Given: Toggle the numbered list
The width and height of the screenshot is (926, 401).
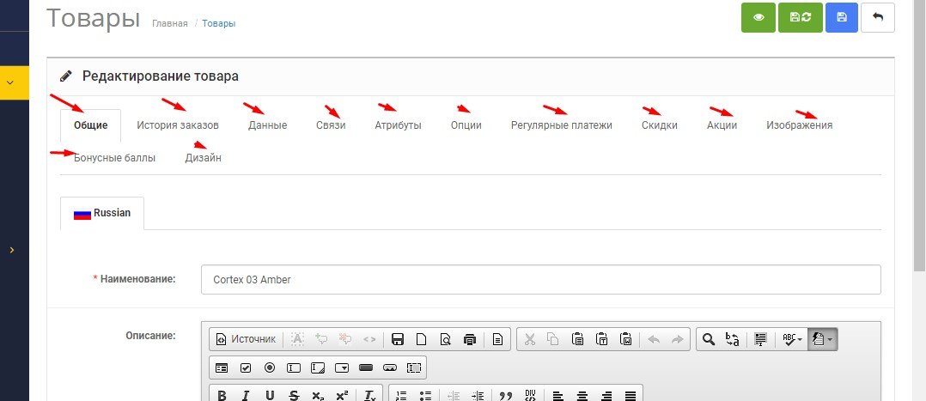Looking at the screenshot, I should coord(401,395).
